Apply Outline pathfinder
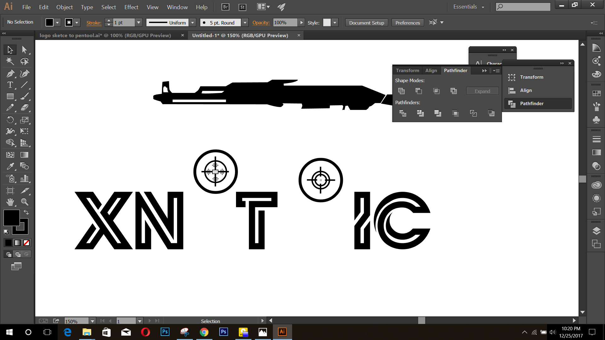 (473, 113)
